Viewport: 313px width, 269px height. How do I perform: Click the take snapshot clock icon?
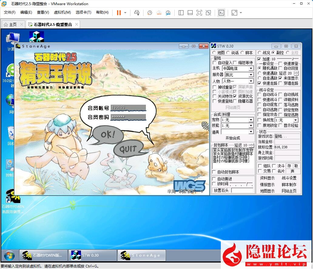pos(150,13)
